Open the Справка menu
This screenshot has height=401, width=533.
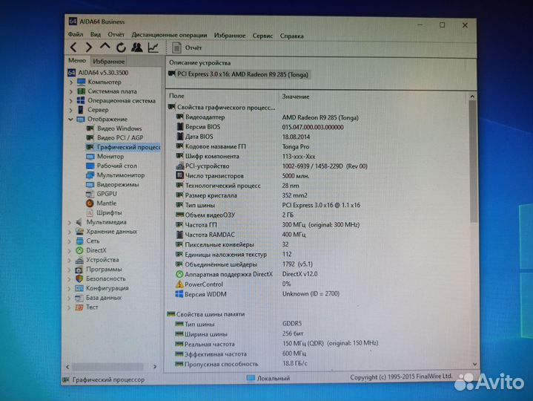point(291,36)
